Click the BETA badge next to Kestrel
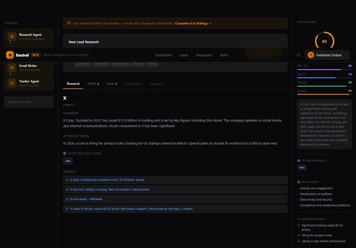The height and width of the screenshot is (248, 356). click(x=36, y=55)
